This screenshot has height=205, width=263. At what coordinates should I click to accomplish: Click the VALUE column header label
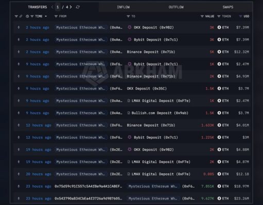[x=209, y=16]
